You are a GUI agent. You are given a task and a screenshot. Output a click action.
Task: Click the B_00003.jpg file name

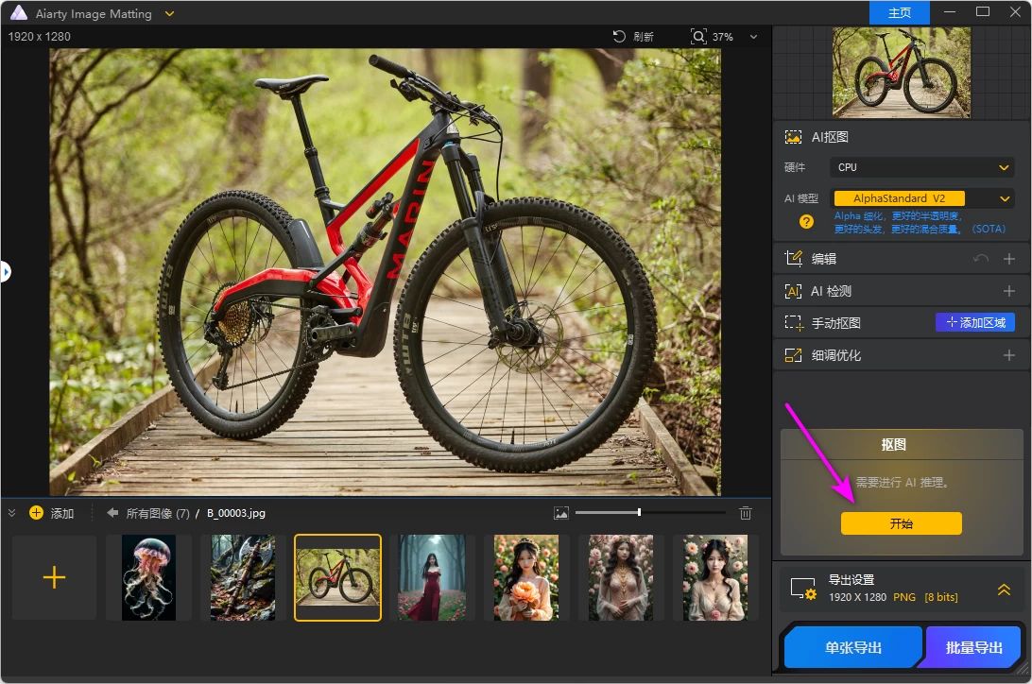(x=236, y=513)
